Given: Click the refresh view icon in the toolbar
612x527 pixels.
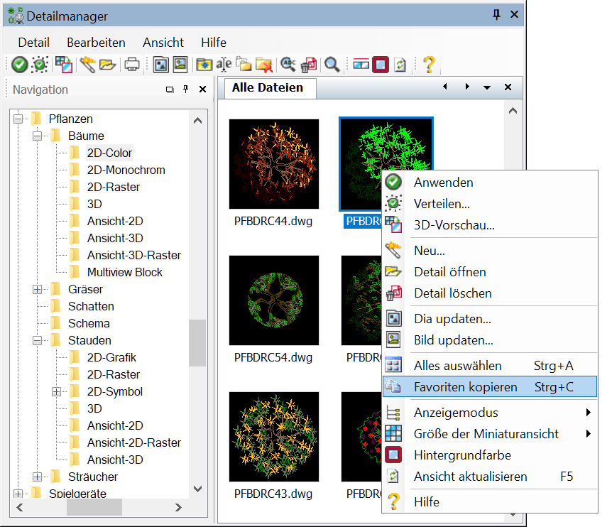Looking at the screenshot, I should (x=400, y=65).
